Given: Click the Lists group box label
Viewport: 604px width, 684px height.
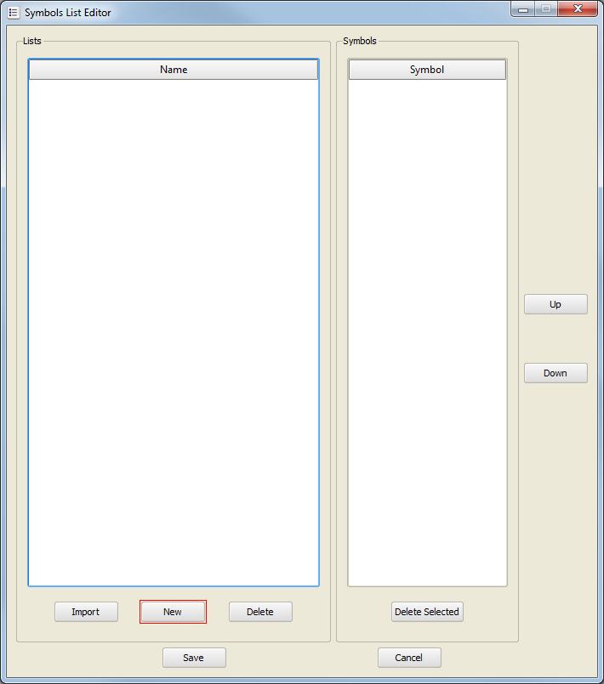Looking at the screenshot, I should pos(32,41).
